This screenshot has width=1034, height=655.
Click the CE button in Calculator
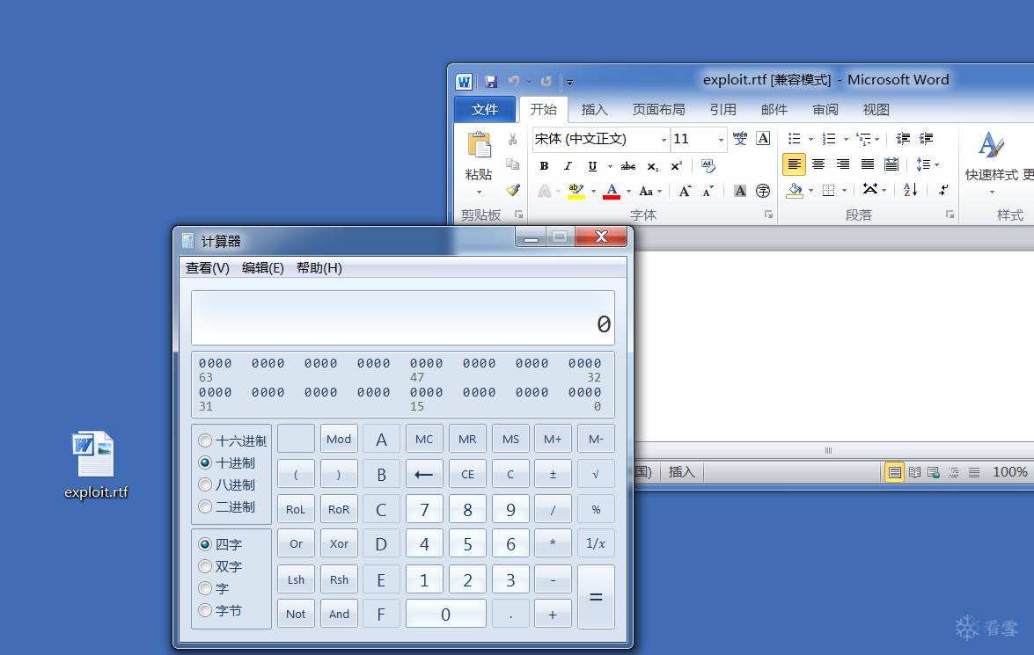(467, 474)
